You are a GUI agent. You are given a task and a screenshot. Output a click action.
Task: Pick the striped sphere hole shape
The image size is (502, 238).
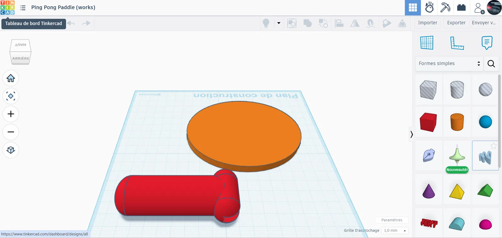click(485, 90)
